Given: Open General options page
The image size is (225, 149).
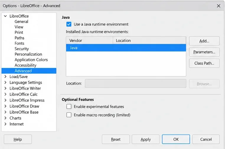Looking at the screenshot, I should click(x=21, y=21).
